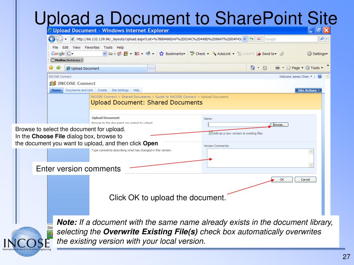Click the blue SharePoint help icon
Screen dimensions: 354x265
point(320,76)
